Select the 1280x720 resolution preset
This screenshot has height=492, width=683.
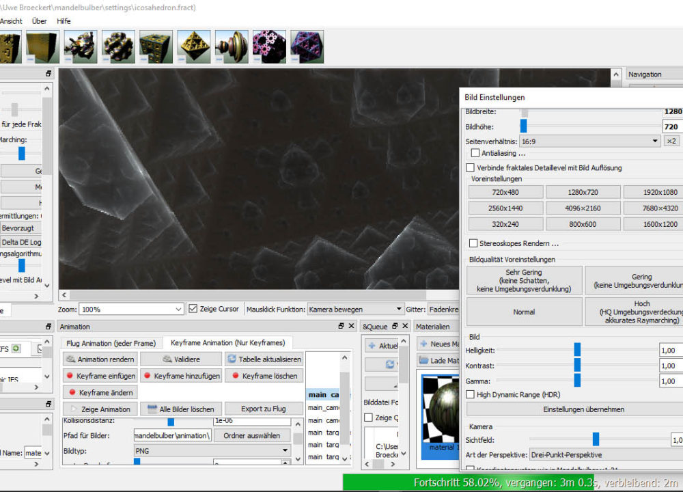[x=583, y=192]
